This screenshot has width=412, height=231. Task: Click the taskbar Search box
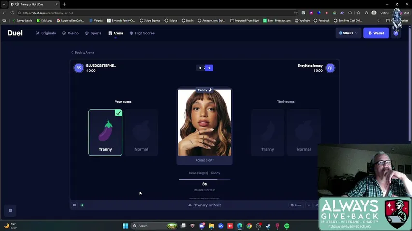154,226
